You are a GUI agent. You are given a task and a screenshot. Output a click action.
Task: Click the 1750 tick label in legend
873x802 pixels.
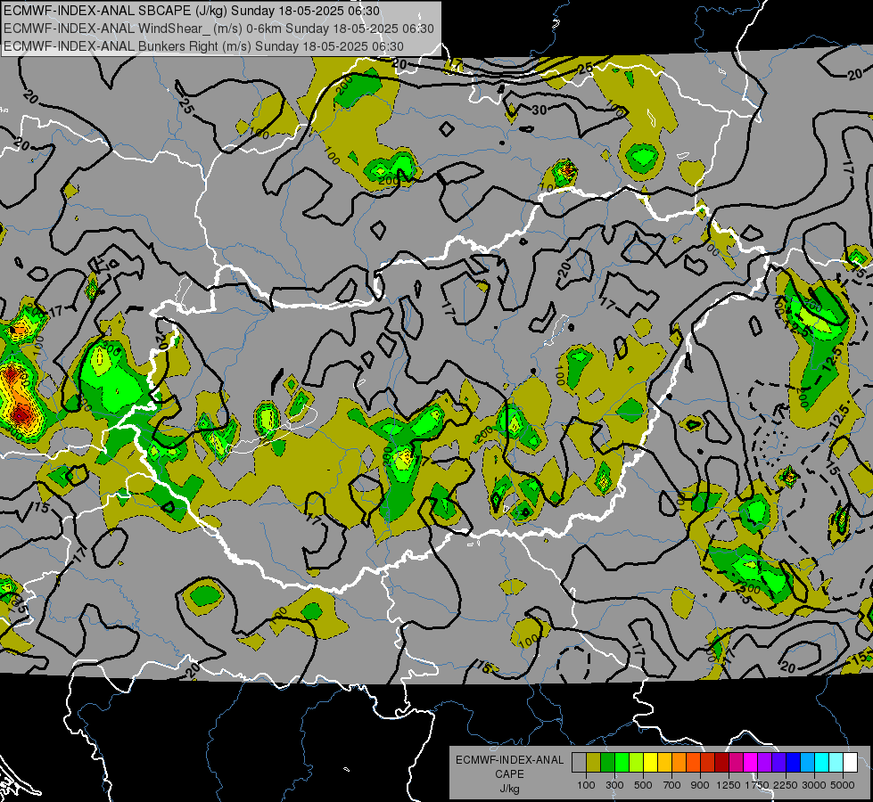tap(757, 785)
